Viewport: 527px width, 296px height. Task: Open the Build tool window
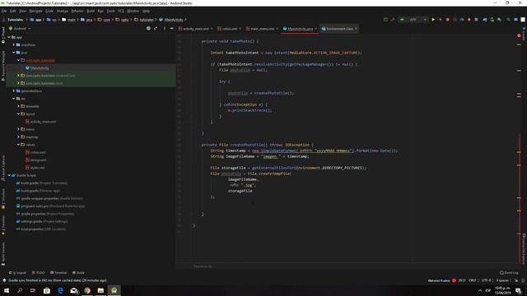[x=79, y=272]
